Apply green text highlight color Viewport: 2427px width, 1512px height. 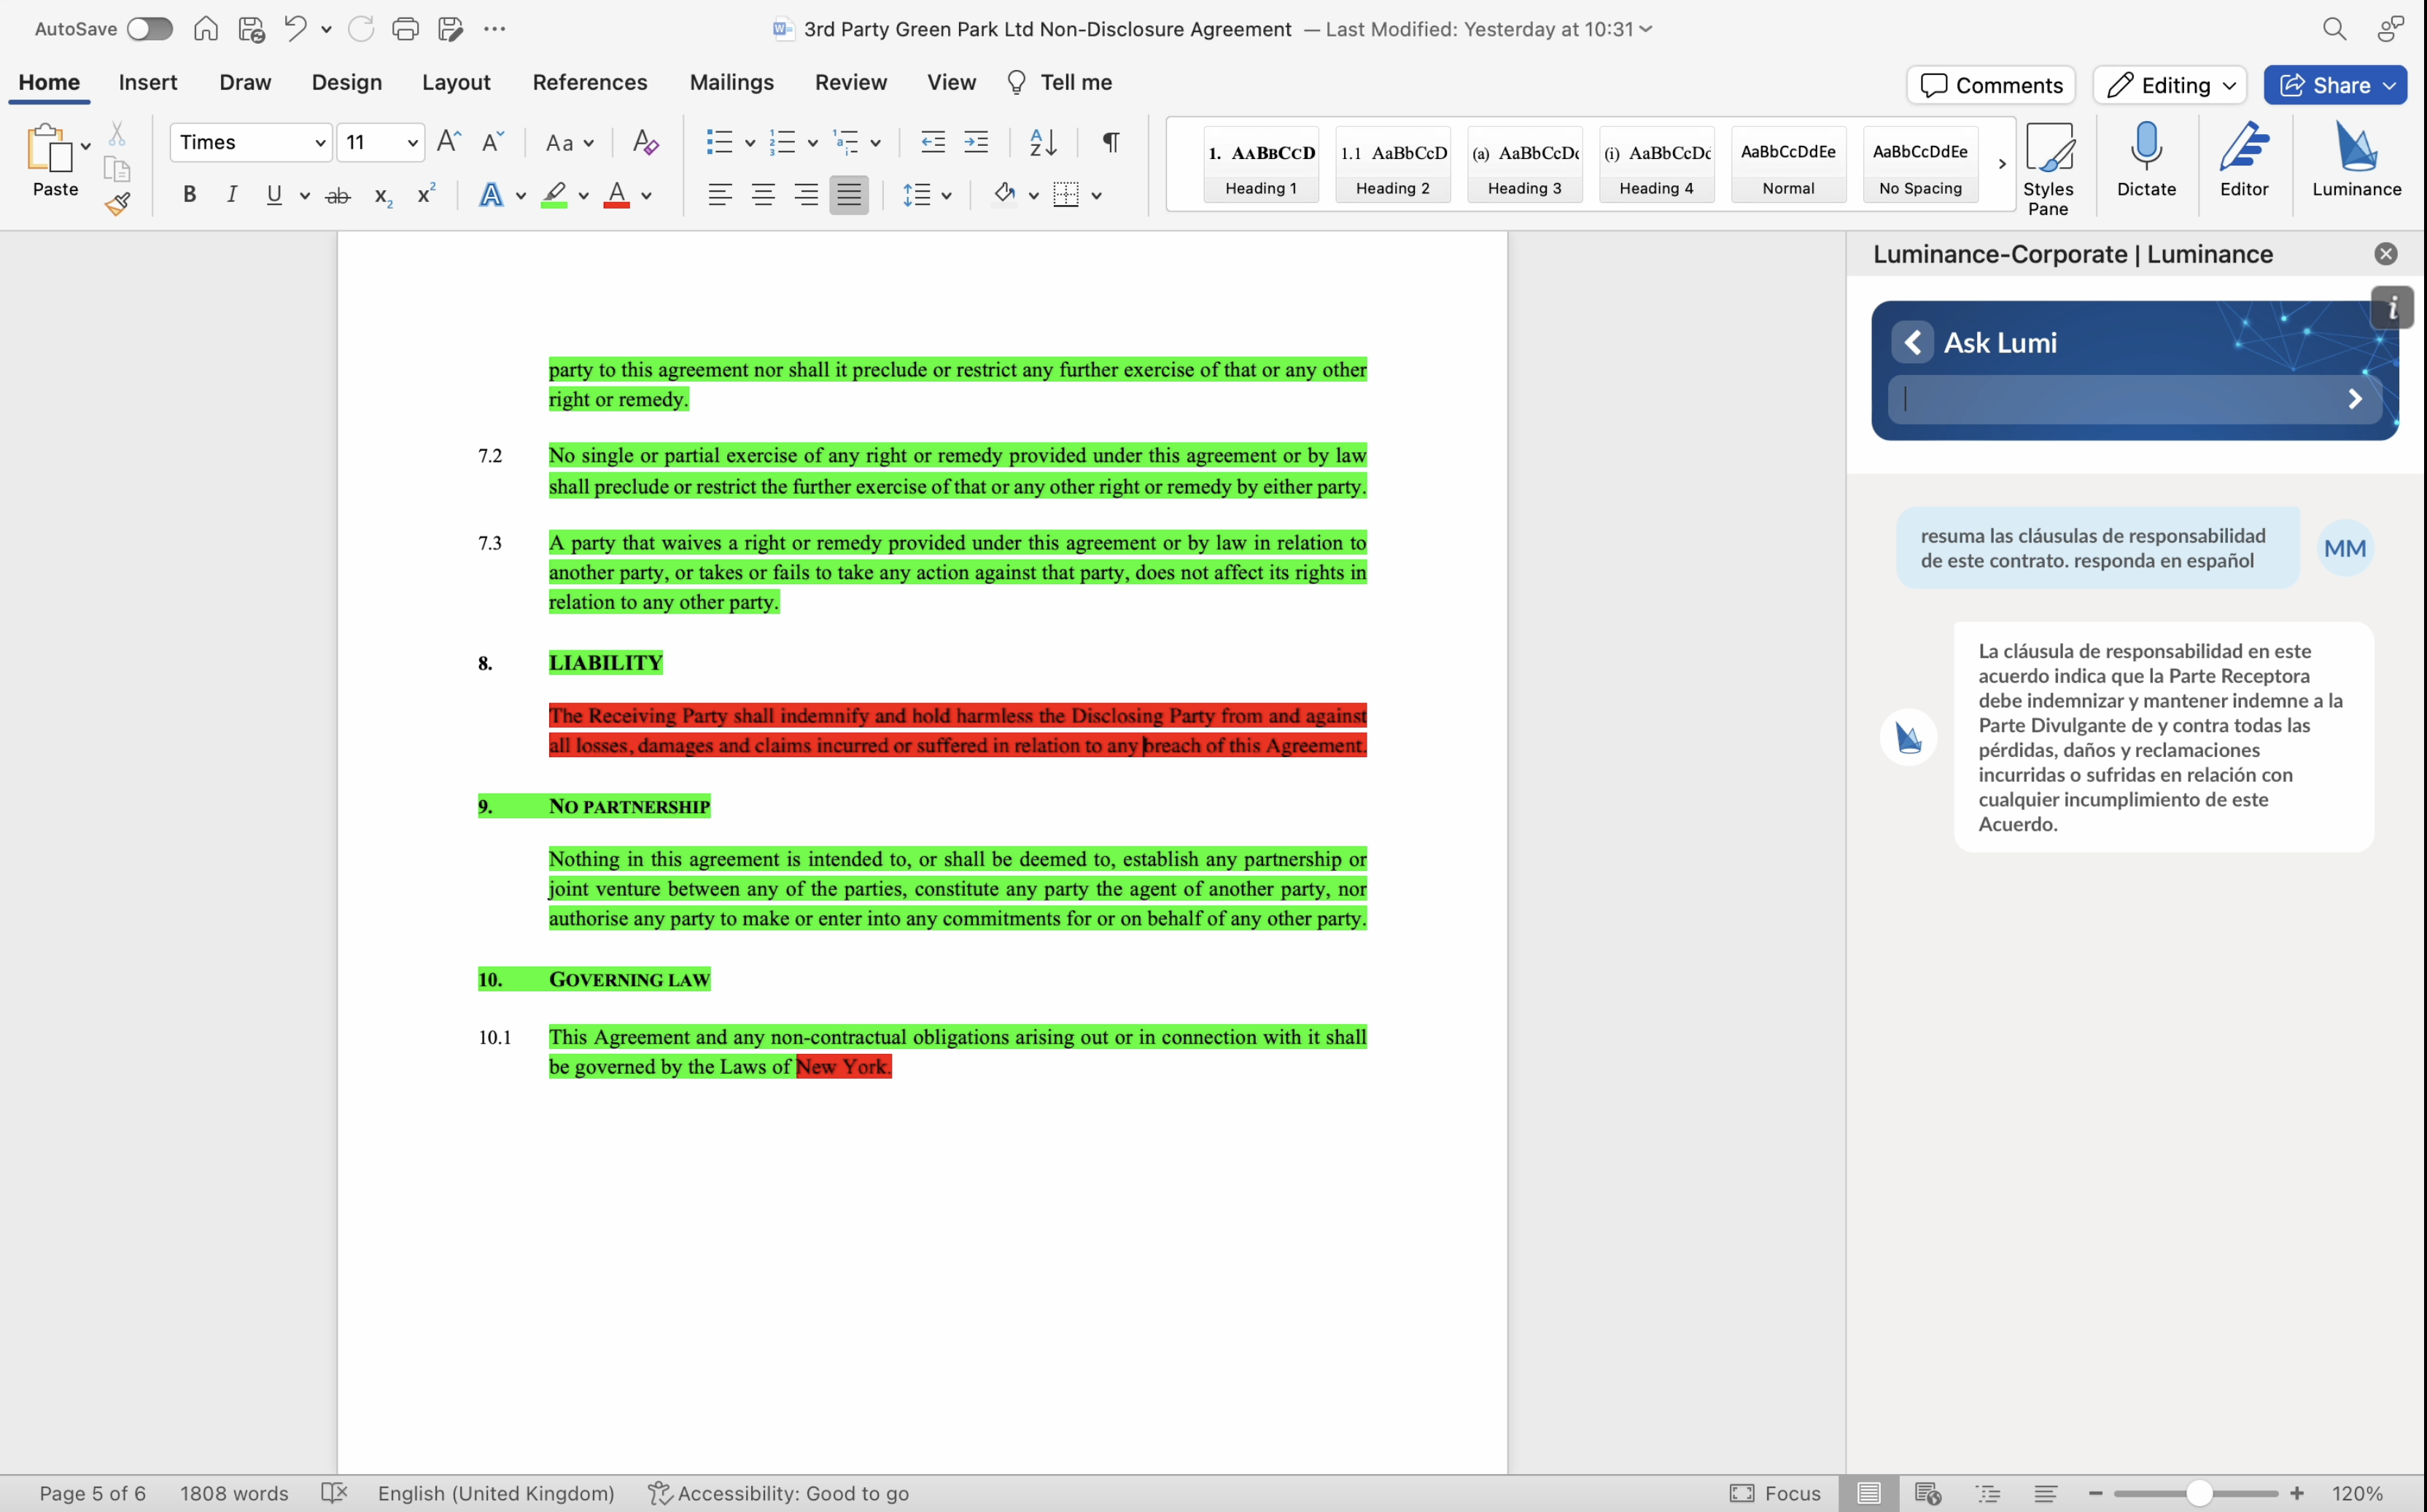click(x=554, y=195)
